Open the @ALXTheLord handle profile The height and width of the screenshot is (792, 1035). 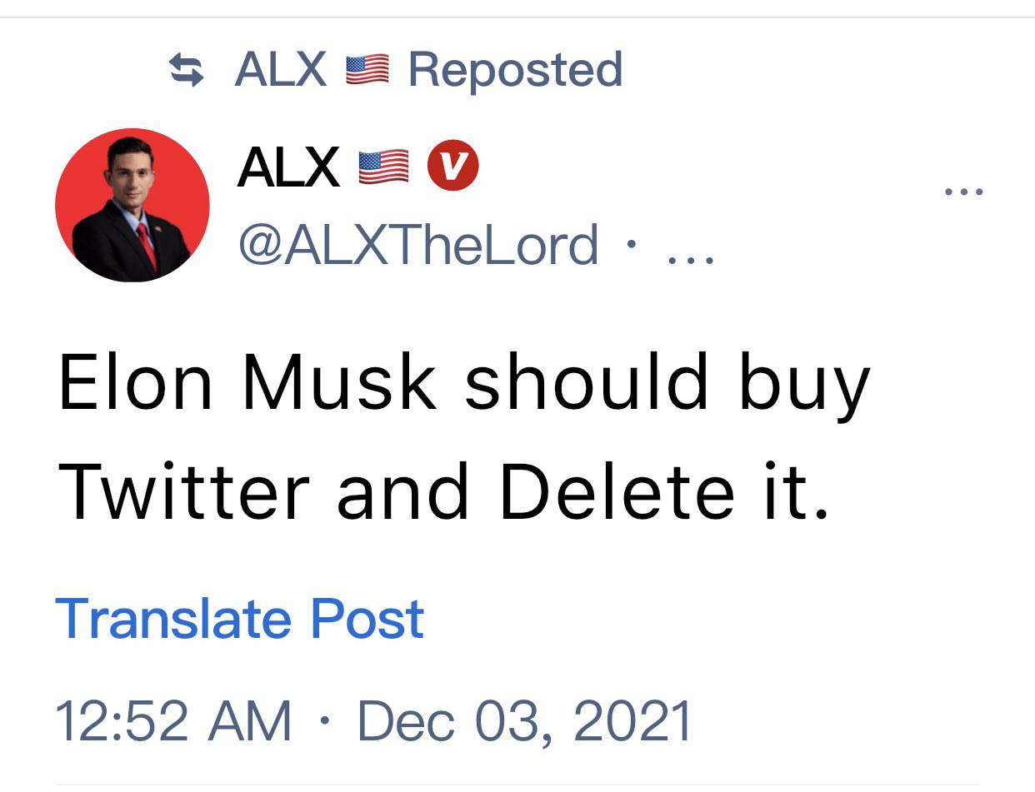tap(418, 245)
